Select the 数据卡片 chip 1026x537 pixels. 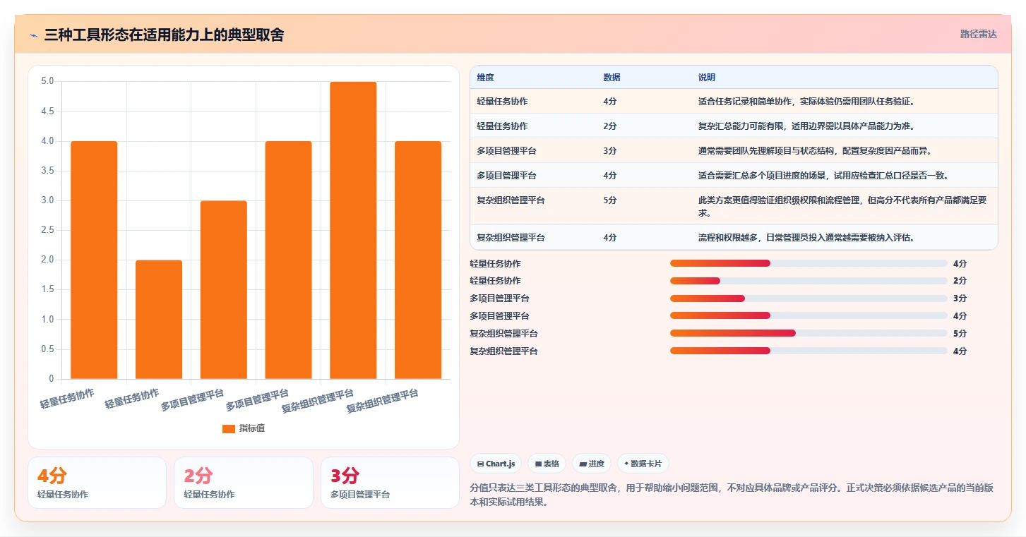click(643, 464)
